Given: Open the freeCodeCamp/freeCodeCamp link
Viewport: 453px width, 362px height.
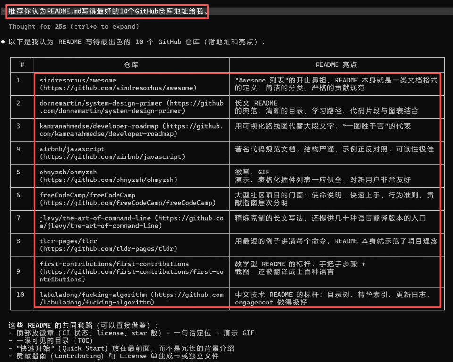Looking at the screenshot, I should [127, 203].
